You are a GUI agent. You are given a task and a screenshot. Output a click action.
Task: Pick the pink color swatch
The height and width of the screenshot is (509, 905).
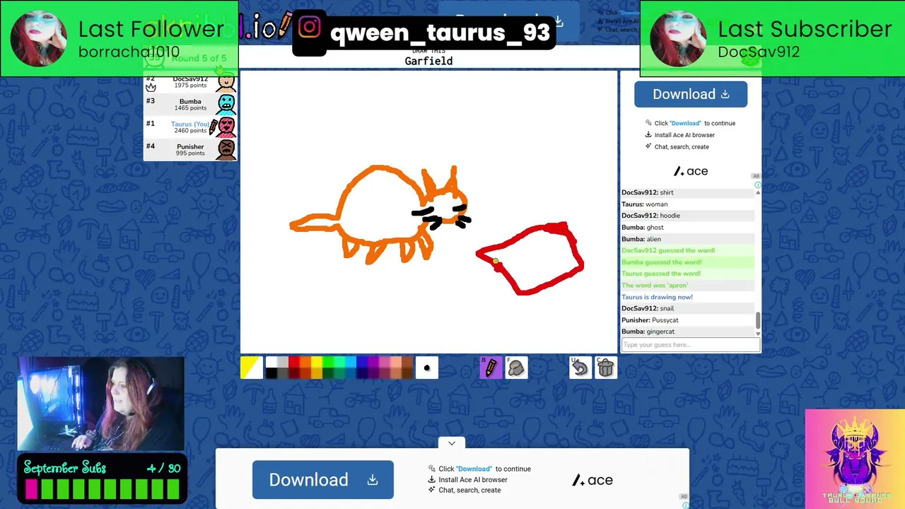(x=385, y=362)
